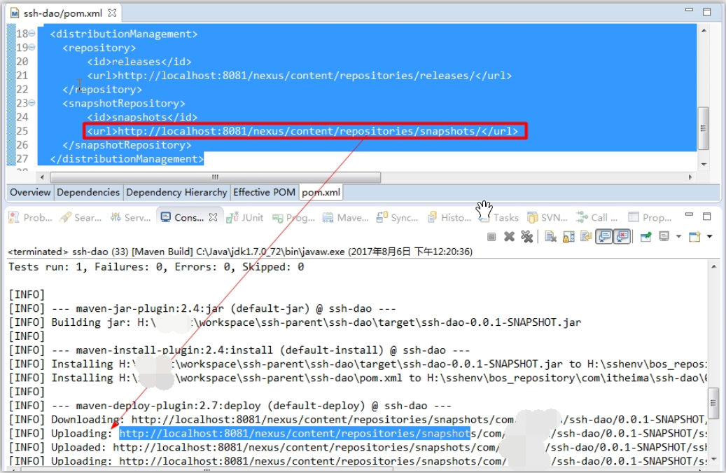Minimize the pom.xml editor area
The image size is (726, 473).
click(689, 11)
